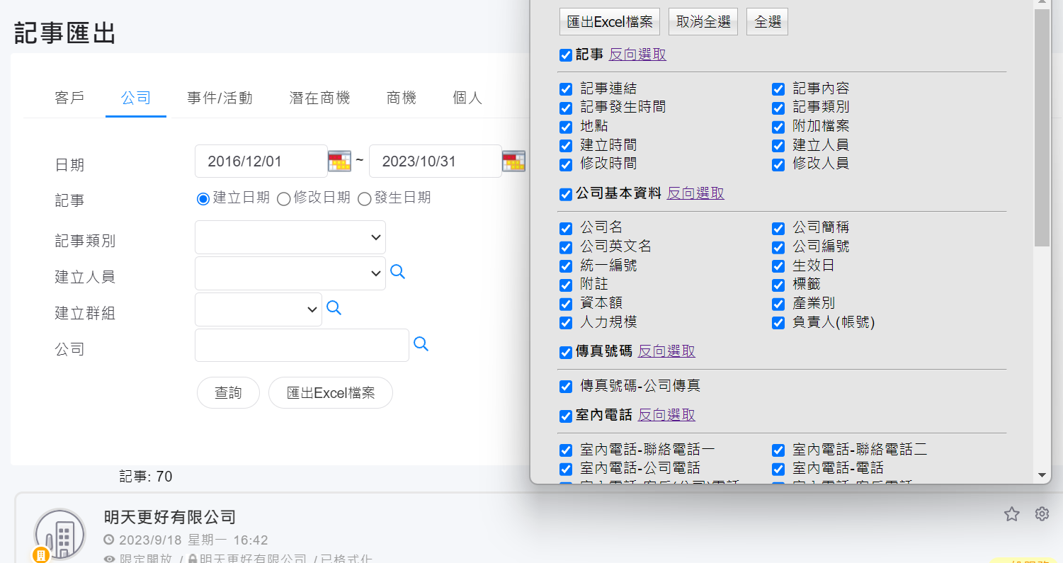Click search icon next to 建立人員 dropdown
Image resolution: width=1063 pixels, height=563 pixels.
tap(398, 272)
